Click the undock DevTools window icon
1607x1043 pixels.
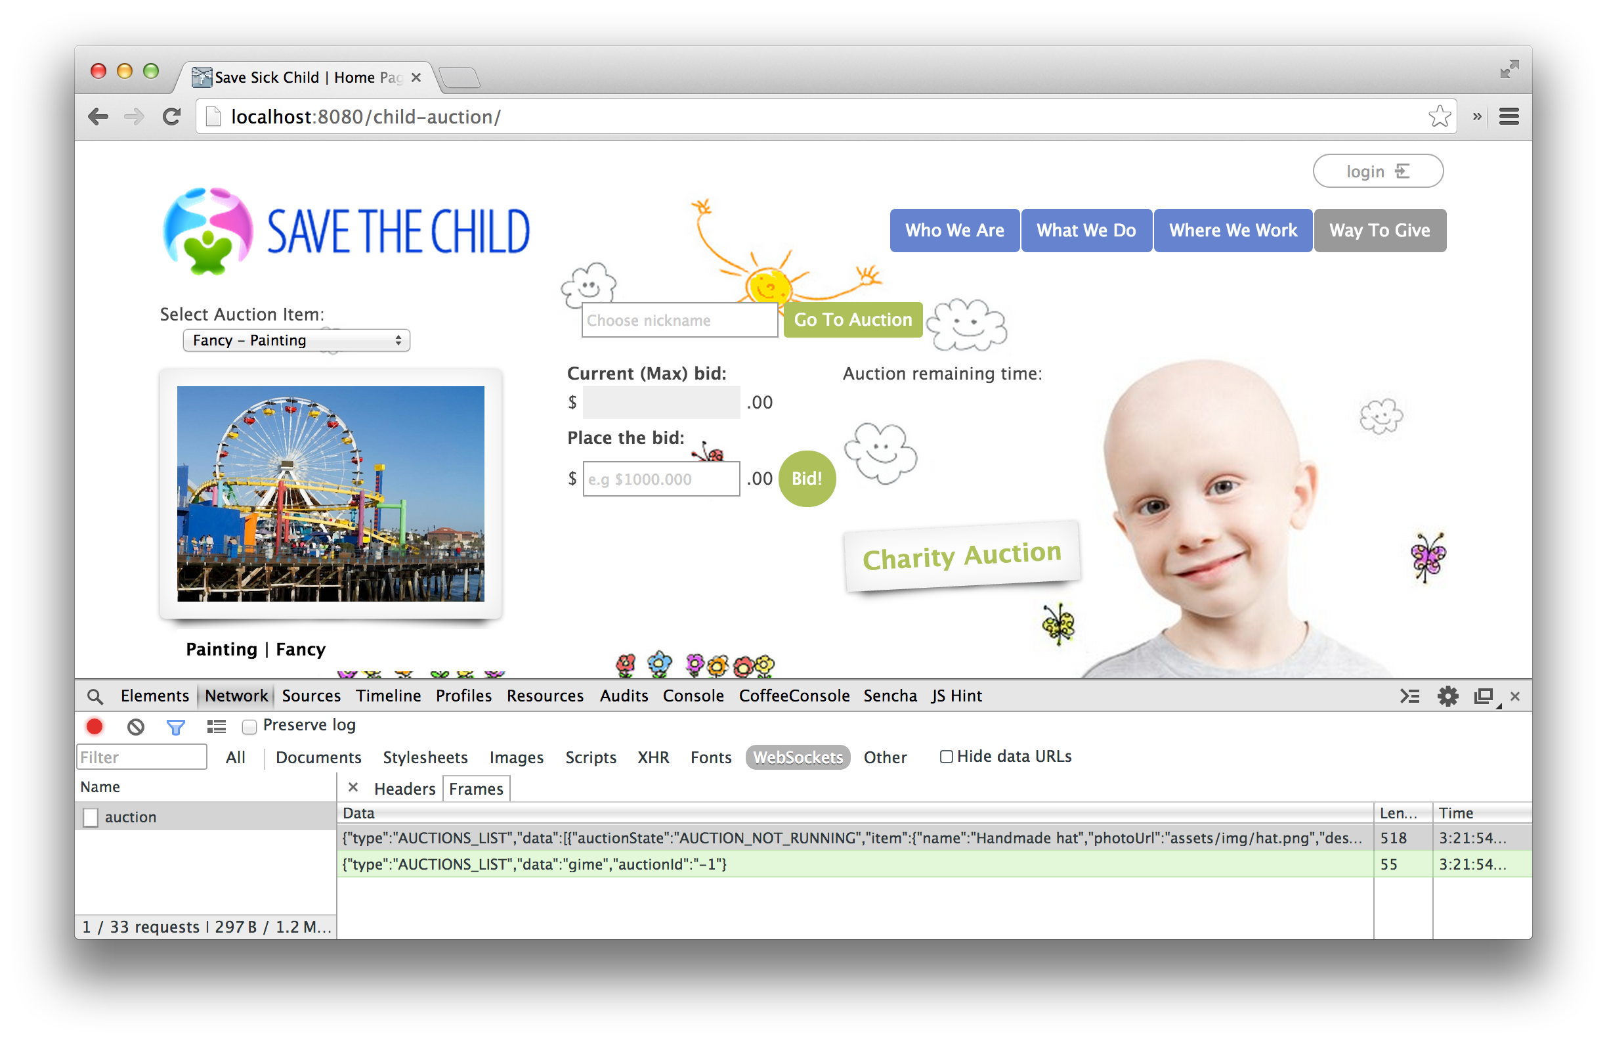pos(1483,696)
